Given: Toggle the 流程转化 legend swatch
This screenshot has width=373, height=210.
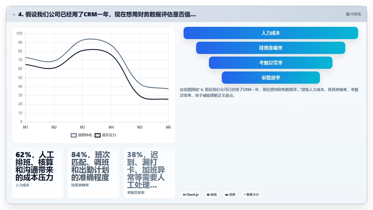Looking at the screenshot, I should pyautogui.click(x=74, y=135).
